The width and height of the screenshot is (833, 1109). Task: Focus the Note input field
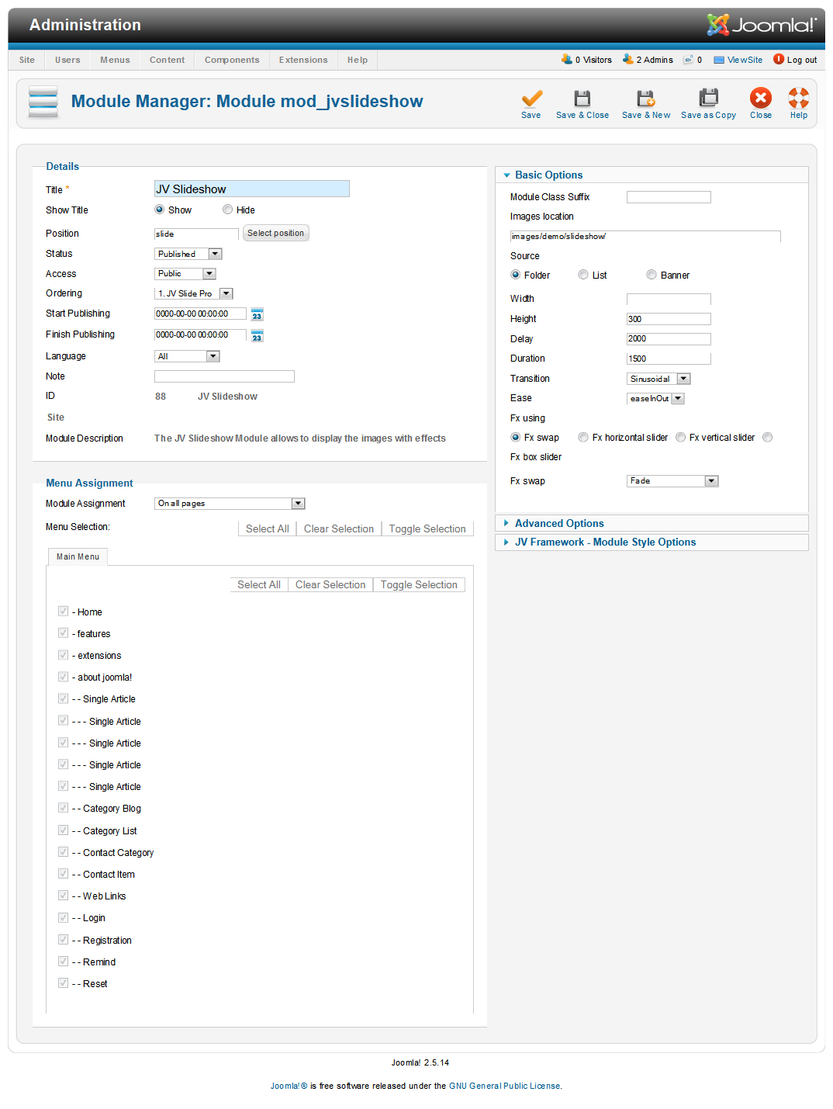(224, 376)
